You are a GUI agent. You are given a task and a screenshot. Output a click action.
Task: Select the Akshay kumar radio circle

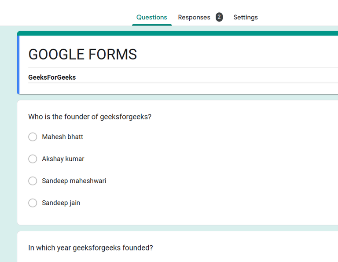point(33,159)
